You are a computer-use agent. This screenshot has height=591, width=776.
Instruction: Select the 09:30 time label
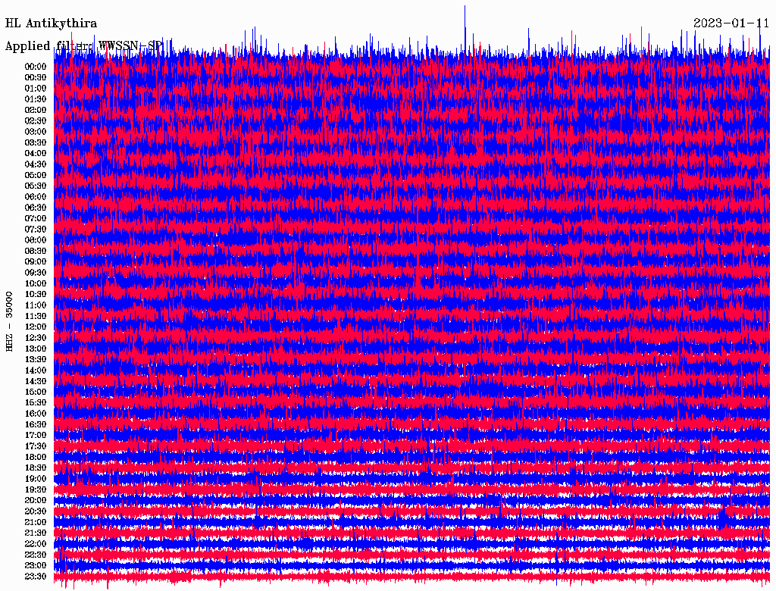tap(36, 273)
